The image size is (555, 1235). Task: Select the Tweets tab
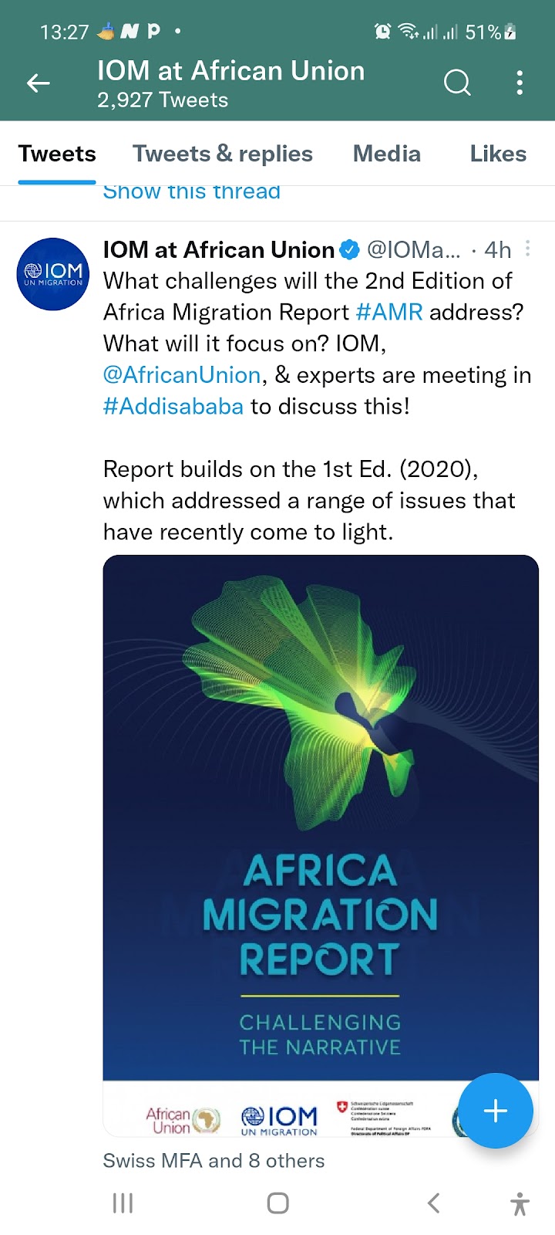tap(57, 154)
